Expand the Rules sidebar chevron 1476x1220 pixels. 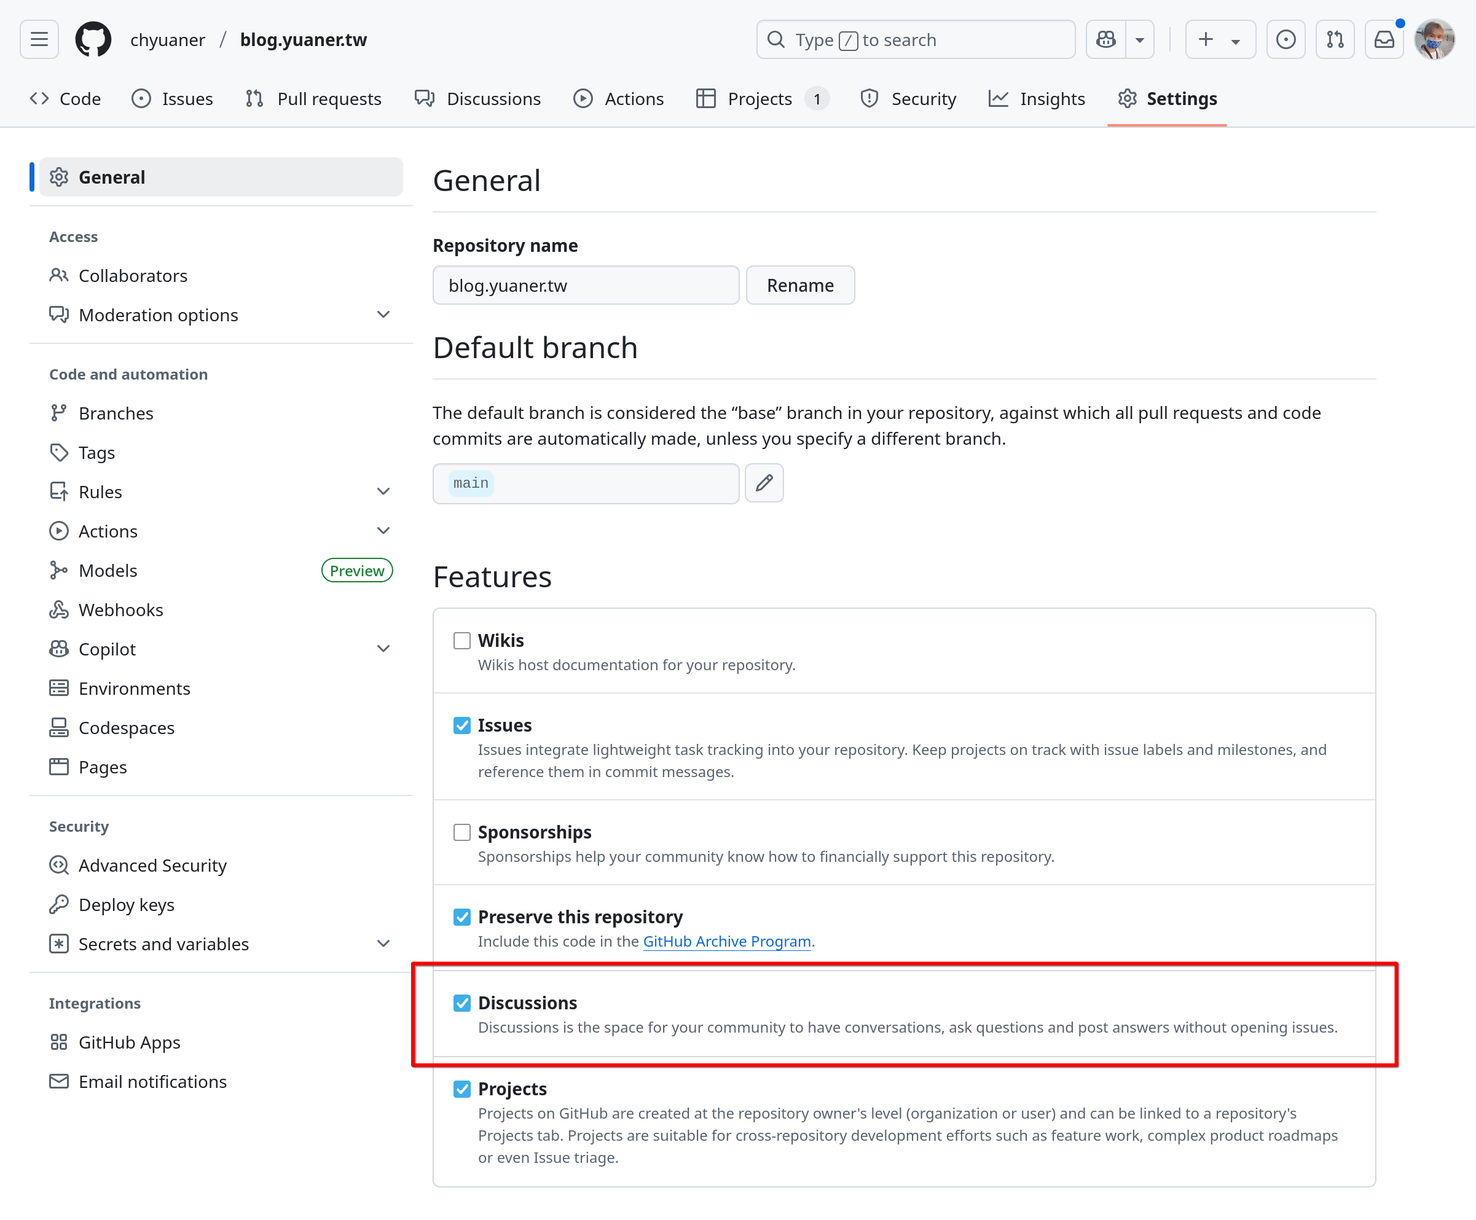383,492
